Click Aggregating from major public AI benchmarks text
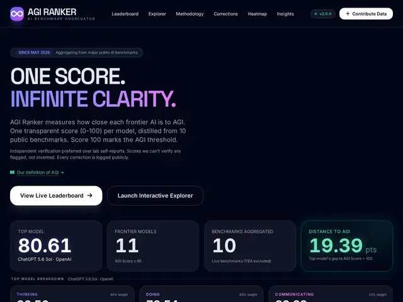The width and height of the screenshot is (403, 302). click(96, 52)
